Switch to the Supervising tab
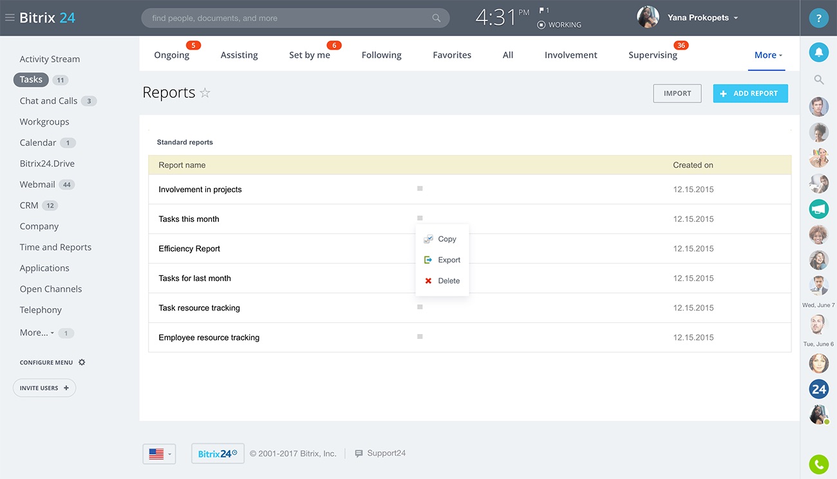 [652, 55]
